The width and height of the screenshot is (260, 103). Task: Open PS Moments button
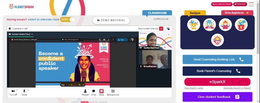(240, 4)
